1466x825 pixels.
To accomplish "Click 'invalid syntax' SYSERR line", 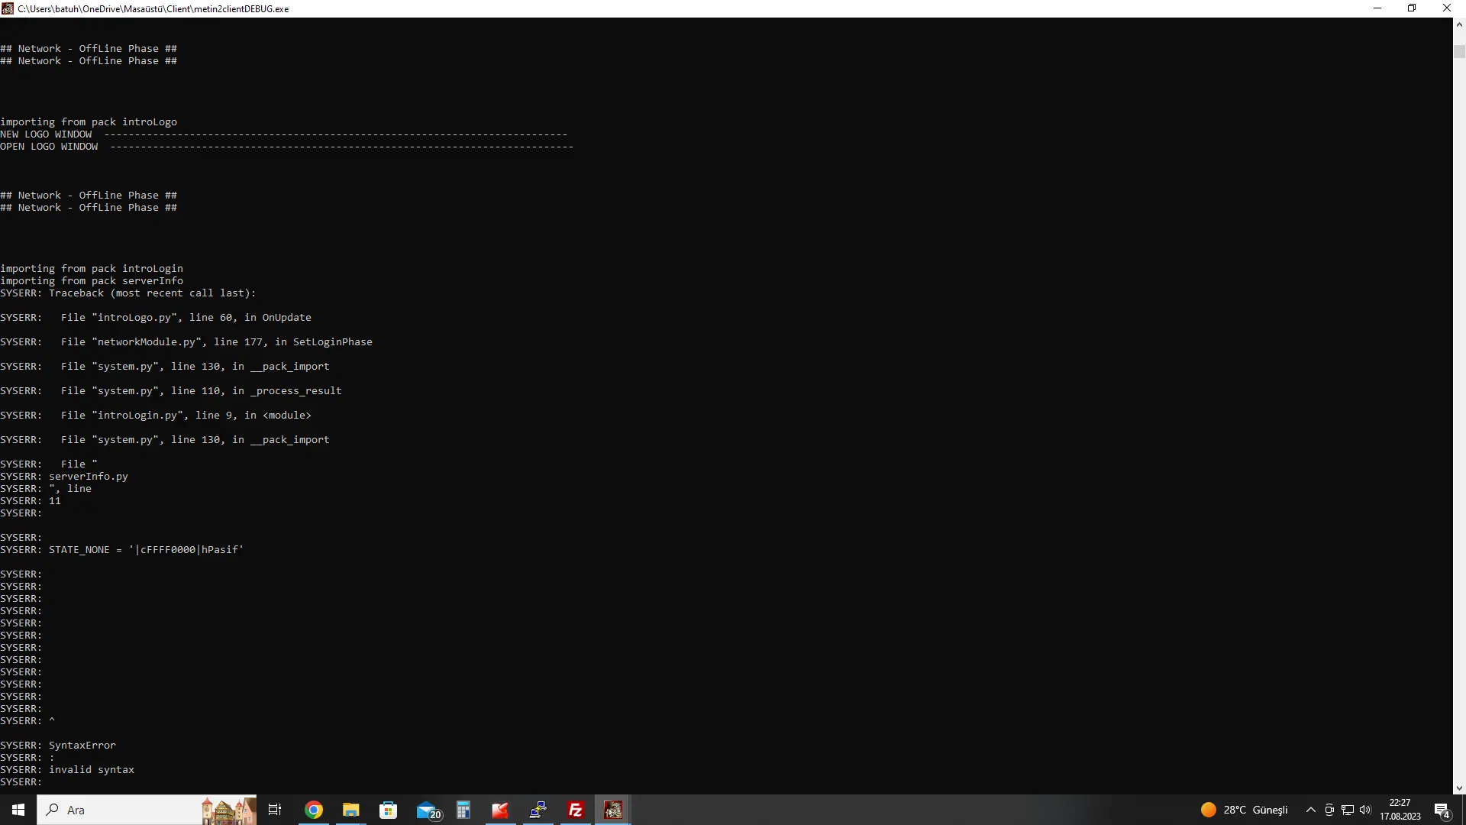I will pyautogui.click(x=67, y=770).
